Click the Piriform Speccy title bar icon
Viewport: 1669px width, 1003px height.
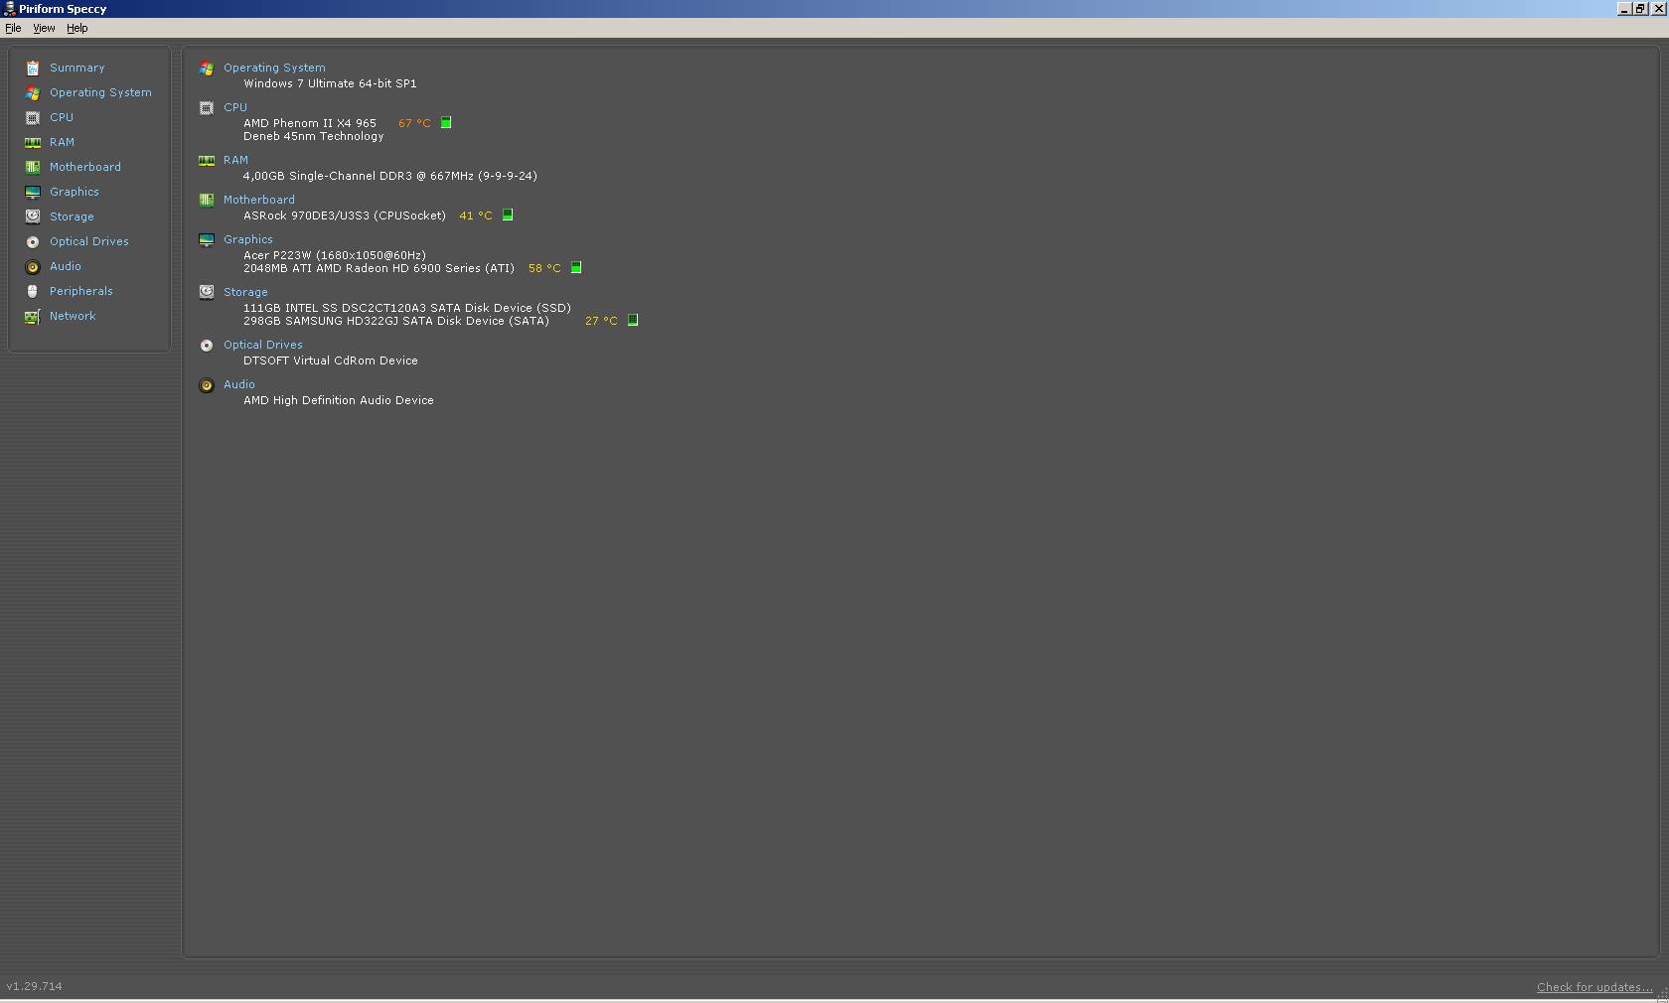pos(9,9)
